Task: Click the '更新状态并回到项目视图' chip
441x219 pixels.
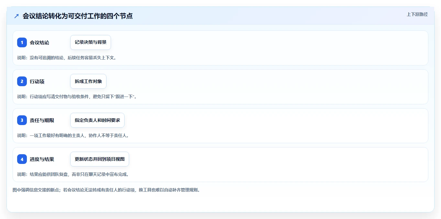Action: (100, 159)
